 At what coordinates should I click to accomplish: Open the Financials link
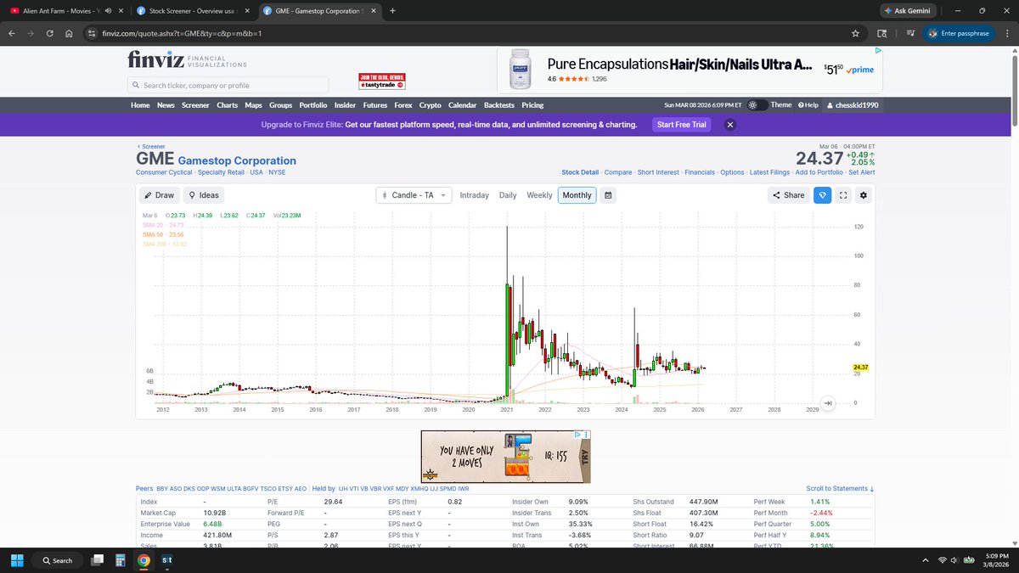click(x=700, y=172)
